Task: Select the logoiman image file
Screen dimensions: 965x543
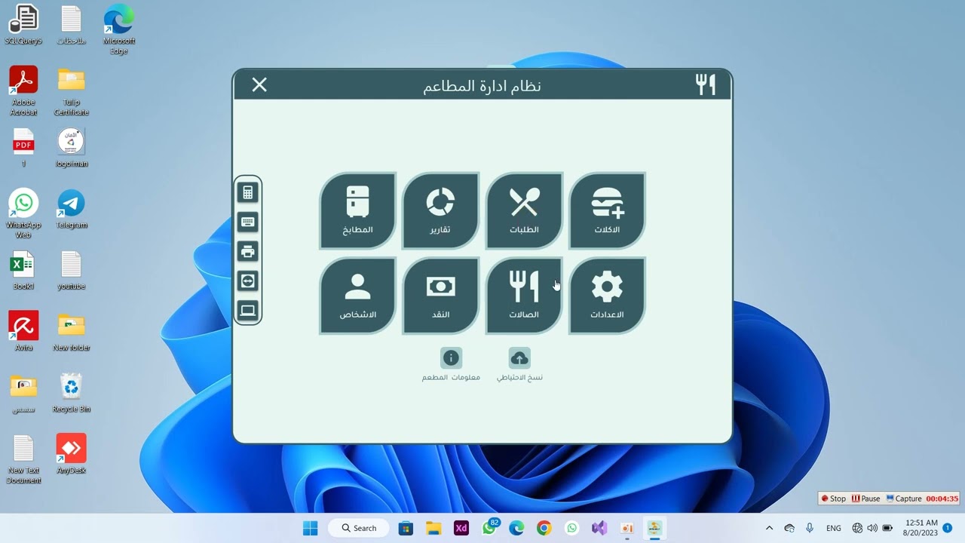Action: pos(71,148)
